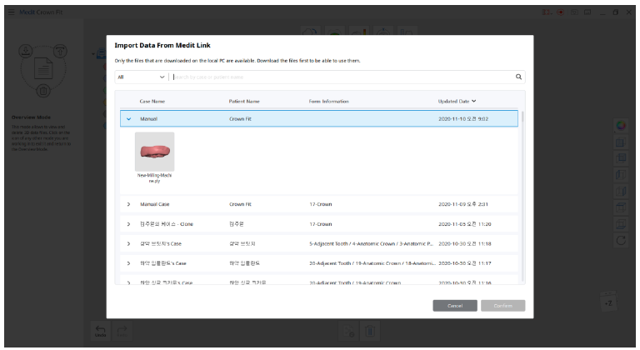Expand the '상악 브릿지's Case' row

coord(128,244)
